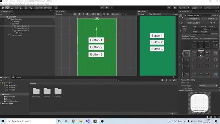Toggle Demo Button 1 active checkbox
The height and width of the screenshot is (124, 220).
[x=186, y=15]
